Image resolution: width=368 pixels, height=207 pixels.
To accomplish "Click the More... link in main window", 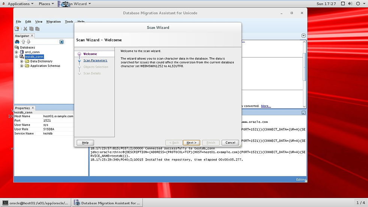I will point(266,106).
